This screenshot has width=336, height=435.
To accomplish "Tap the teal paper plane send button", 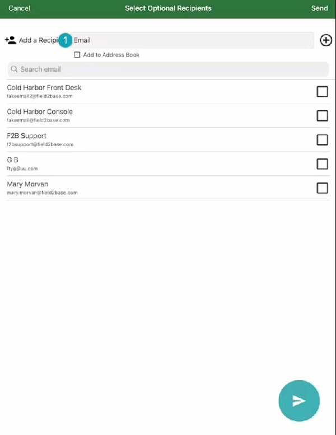I will point(299,401).
